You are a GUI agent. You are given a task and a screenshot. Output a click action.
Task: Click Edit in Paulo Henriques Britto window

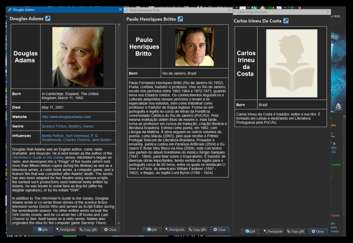click(152, 229)
